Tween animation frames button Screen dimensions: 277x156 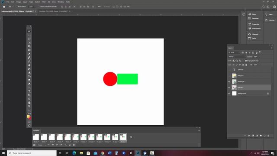(x=65, y=145)
